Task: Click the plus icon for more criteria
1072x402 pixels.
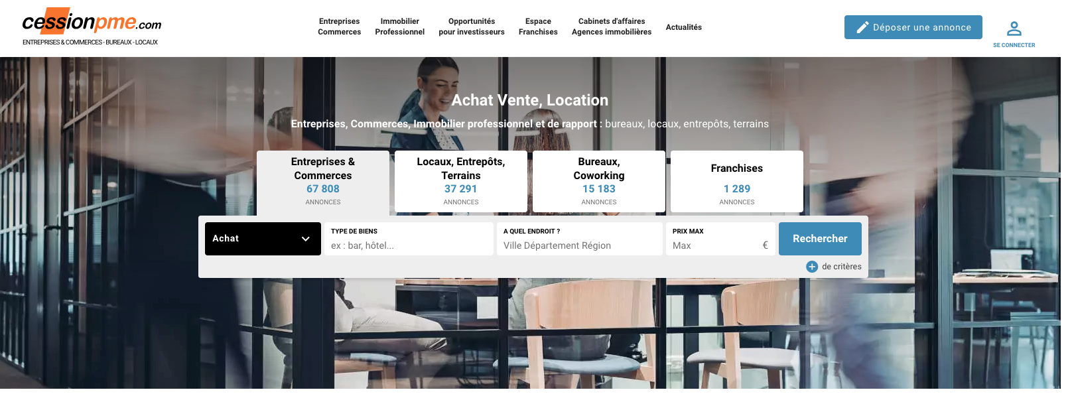Action: [x=812, y=267]
